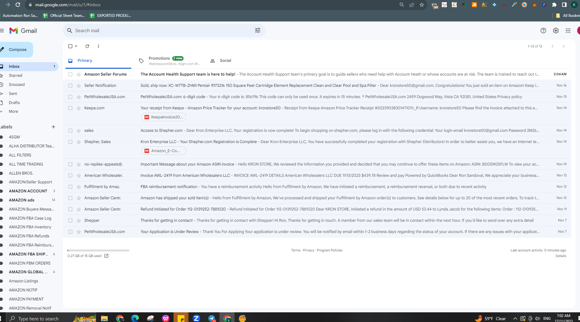The image size is (580, 322).
Task: Go to newer messages page arrow
Action: coord(552,46)
